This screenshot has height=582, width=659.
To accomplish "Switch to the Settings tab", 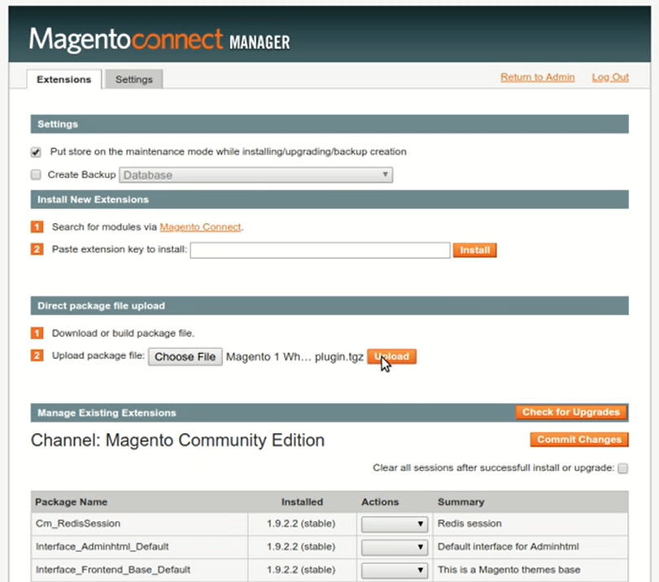I will pyautogui.click(x=133, y=79).
